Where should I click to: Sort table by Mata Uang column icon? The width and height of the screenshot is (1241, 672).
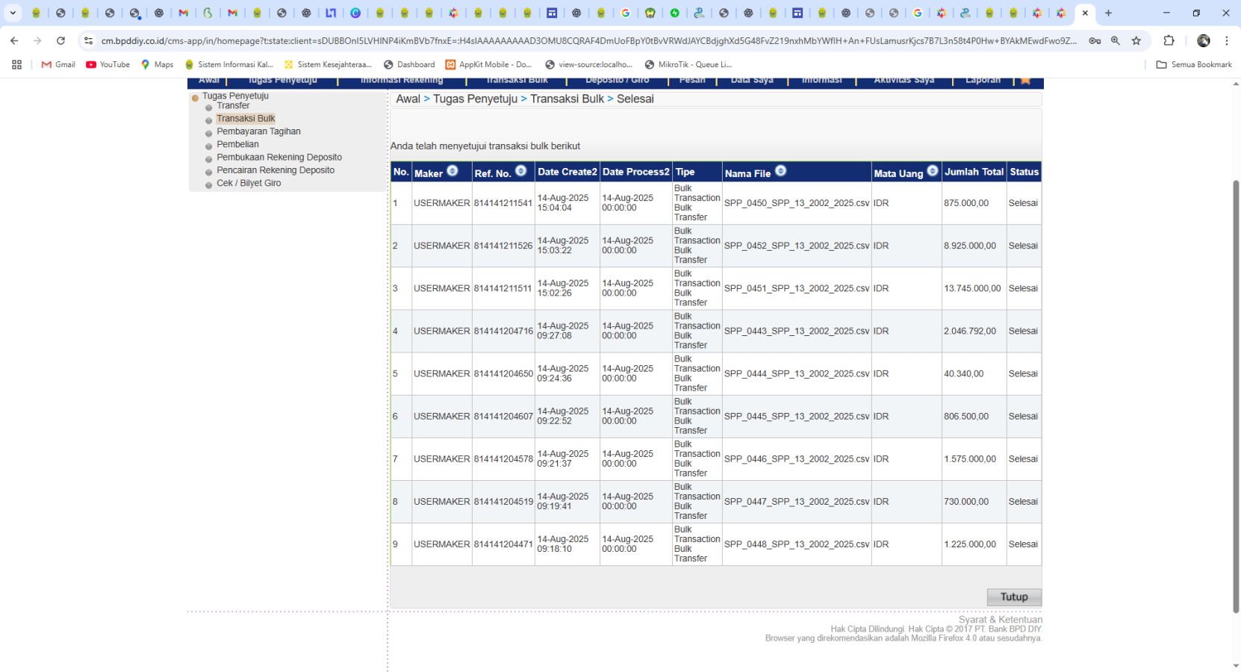point(933,171)
